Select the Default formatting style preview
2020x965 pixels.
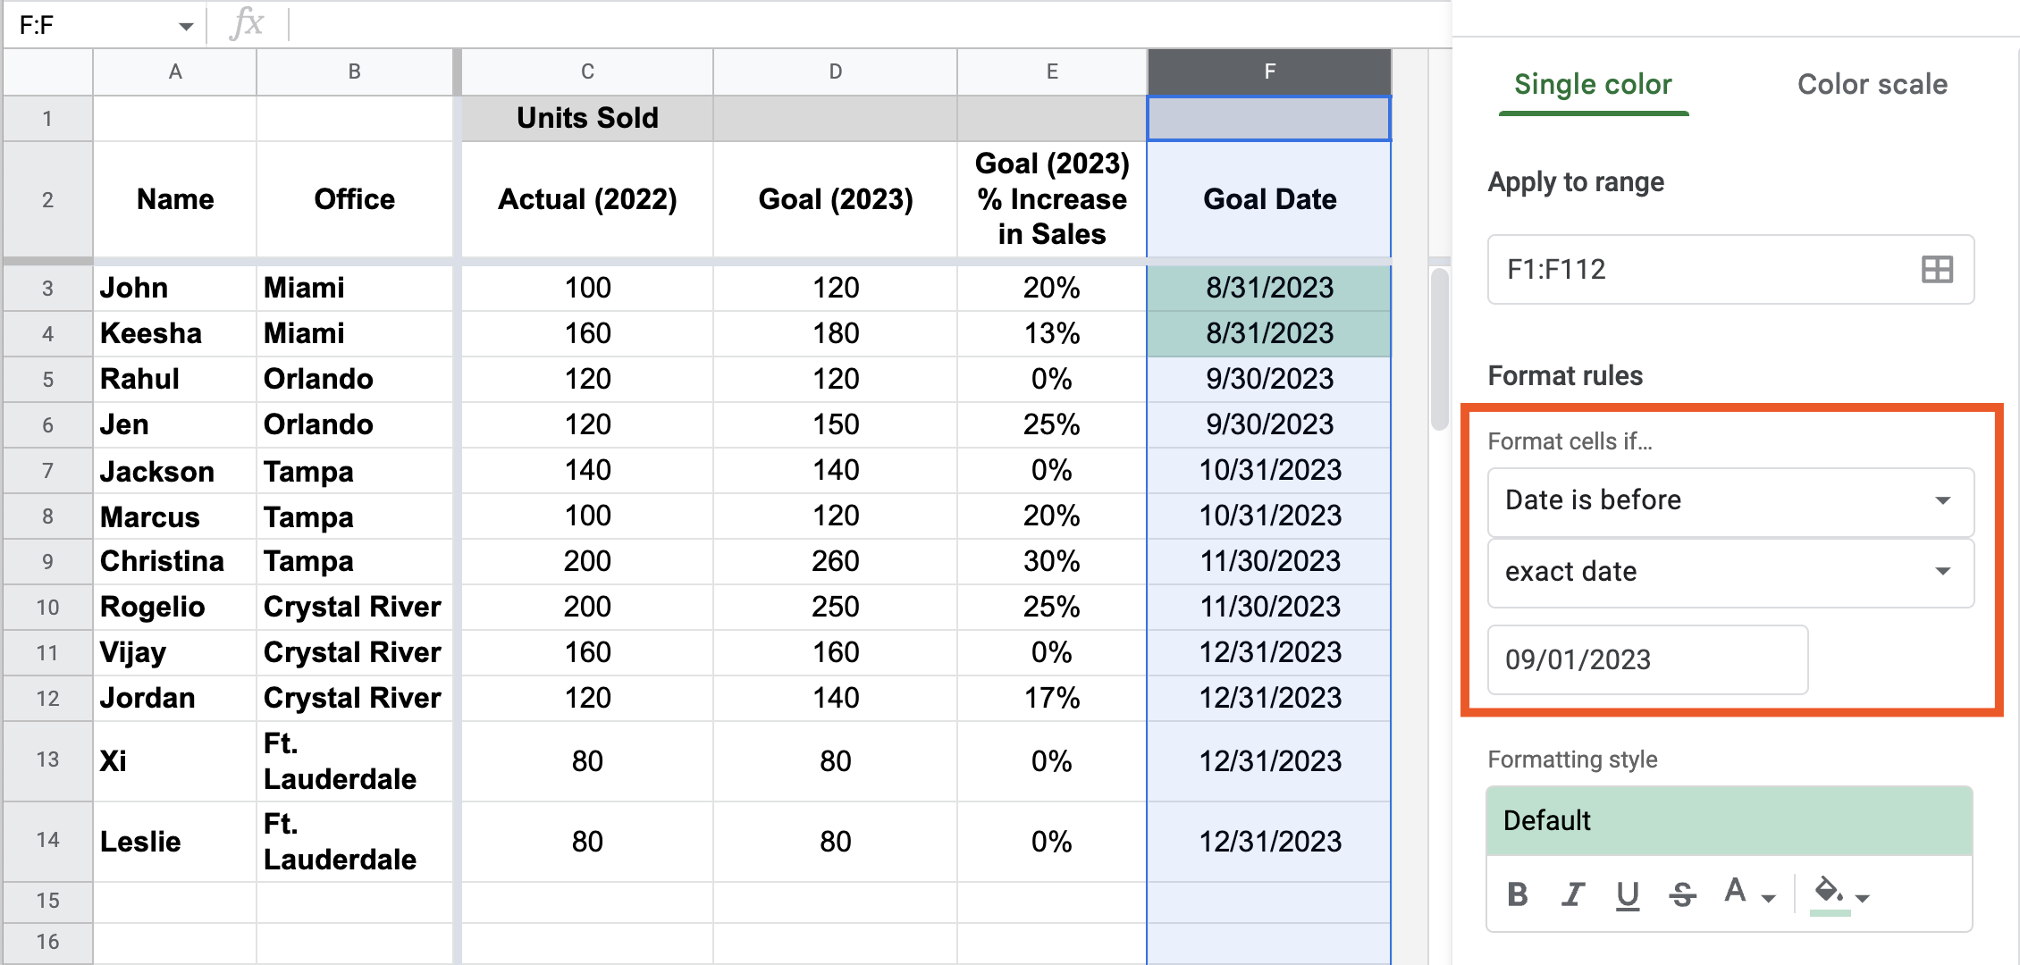coord(1729,820)
